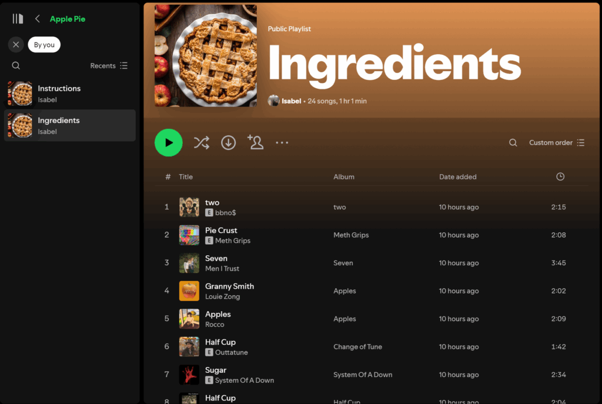602x404 pixels.
Task: Open the Recents sort dropdown
Action: tap(109, 66)
